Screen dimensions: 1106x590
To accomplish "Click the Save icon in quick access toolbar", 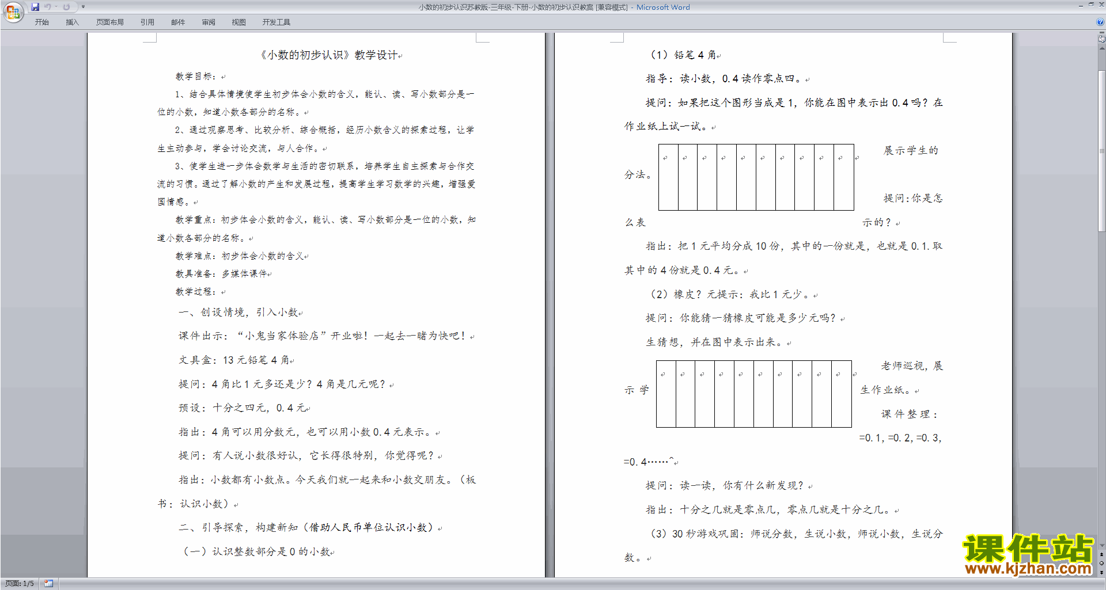I will coord(35,7).
